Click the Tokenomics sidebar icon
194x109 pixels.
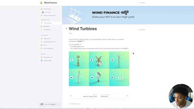[42, 38]
